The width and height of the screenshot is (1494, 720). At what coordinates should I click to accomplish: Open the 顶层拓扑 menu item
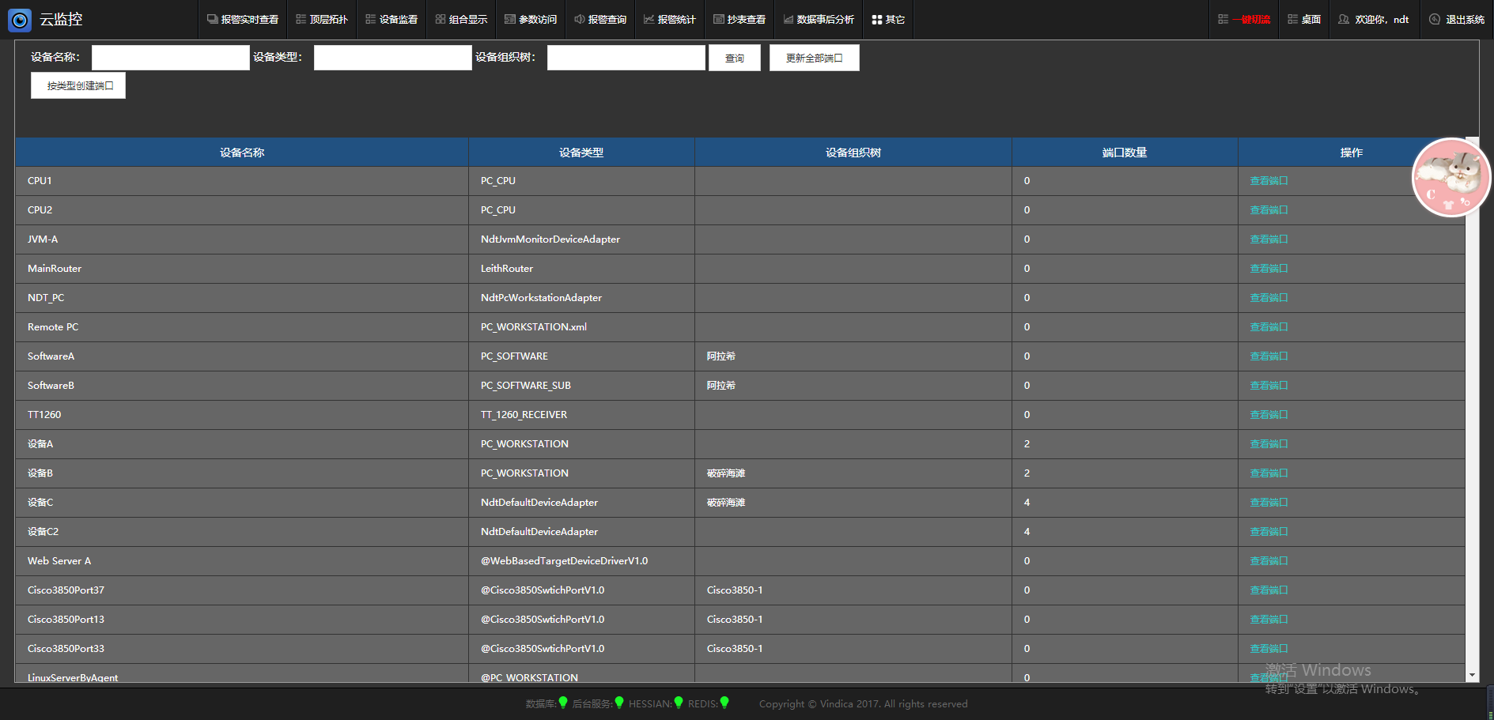click(322, 20)
